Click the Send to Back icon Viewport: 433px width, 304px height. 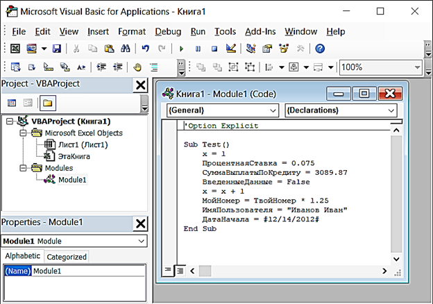[217, 67]
